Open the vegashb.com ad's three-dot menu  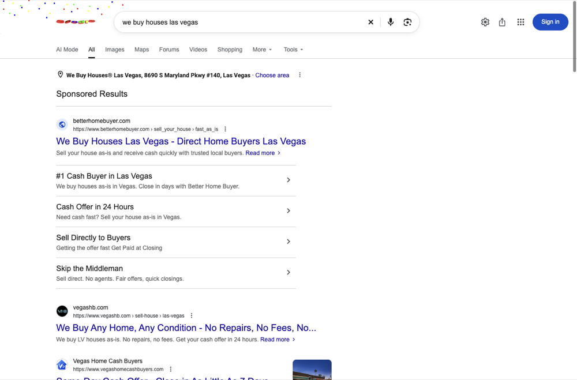coord(192,315)
